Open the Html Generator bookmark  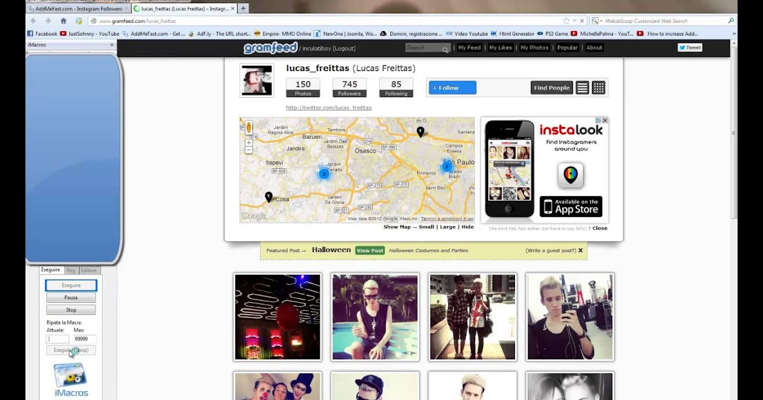tap(512, 34)
